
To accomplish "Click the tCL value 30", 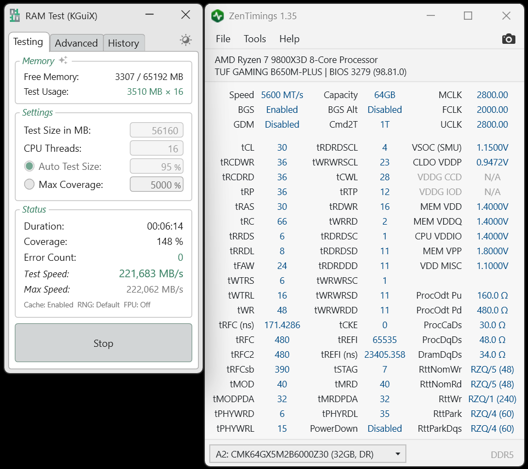I will pos(282,147).
